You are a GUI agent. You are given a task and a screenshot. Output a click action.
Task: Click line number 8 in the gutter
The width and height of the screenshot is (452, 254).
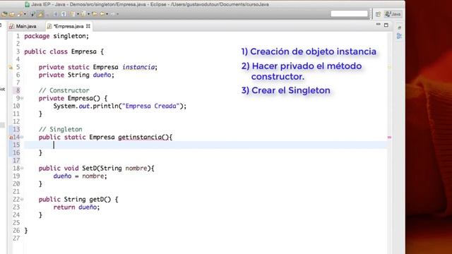click(18, 90)
